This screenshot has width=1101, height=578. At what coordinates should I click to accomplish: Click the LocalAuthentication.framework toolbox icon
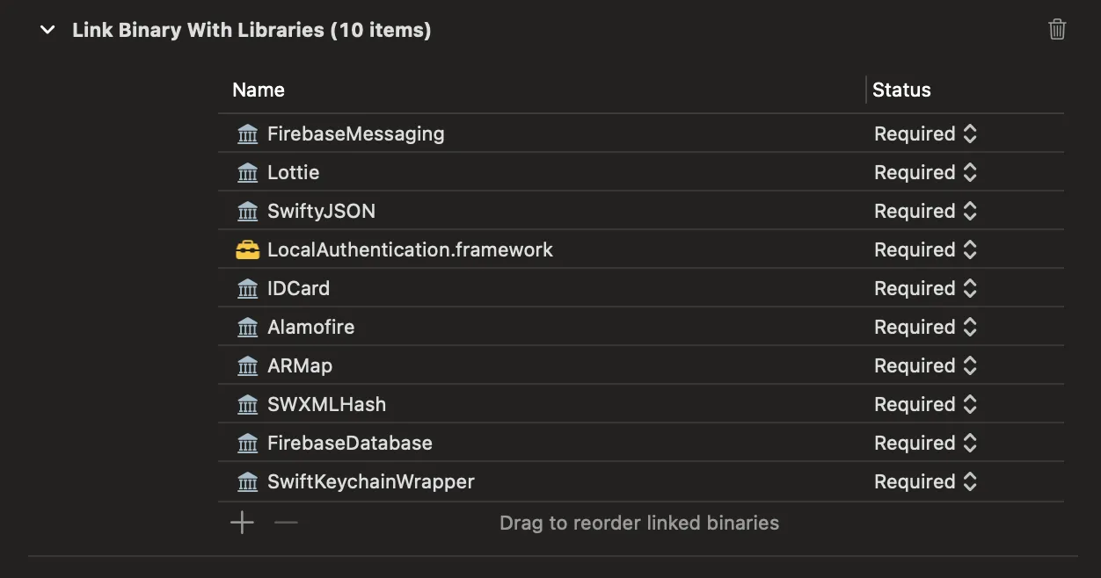point(248,250)
